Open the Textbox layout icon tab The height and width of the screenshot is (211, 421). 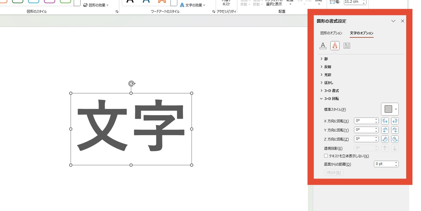click(x=347, y=46)
